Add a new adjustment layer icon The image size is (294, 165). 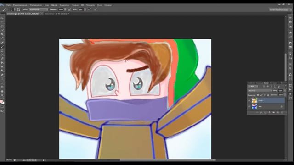click(270, 112)
